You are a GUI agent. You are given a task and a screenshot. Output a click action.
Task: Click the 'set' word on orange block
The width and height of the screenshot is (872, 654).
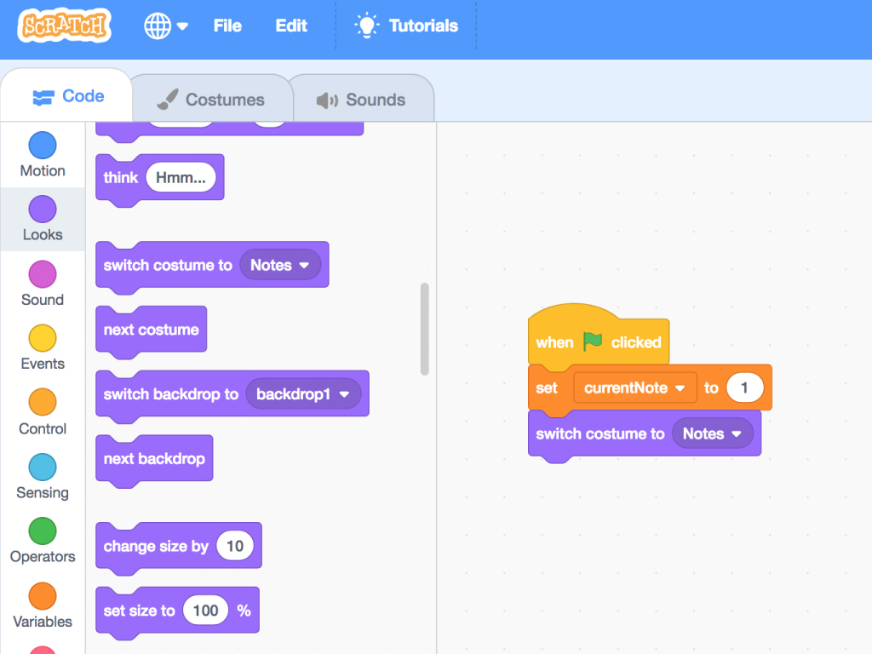[546, 387]
